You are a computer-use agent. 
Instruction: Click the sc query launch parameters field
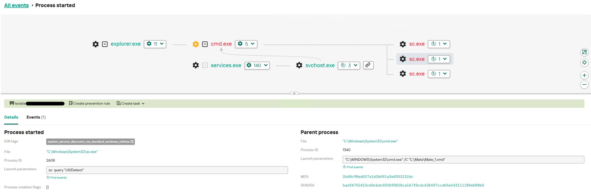[167, 170]
